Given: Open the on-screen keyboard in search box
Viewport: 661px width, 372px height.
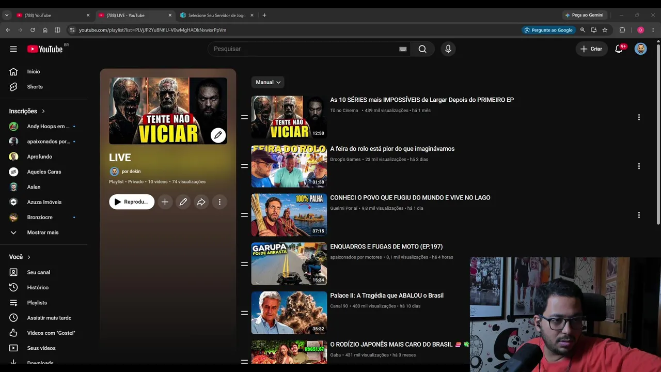Looking at the screenshot, I should (x=403, y=49).
